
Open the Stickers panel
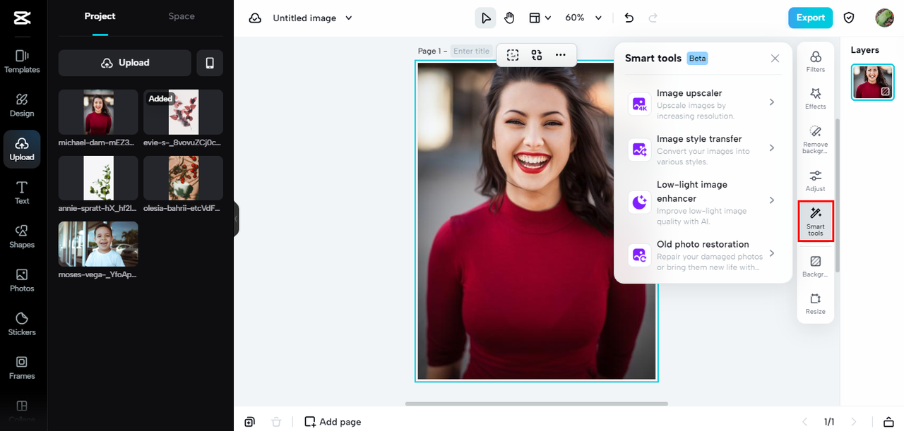22,324
